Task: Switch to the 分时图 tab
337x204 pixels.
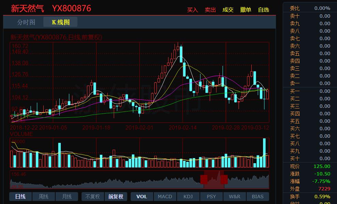Action: pos(26,22)
